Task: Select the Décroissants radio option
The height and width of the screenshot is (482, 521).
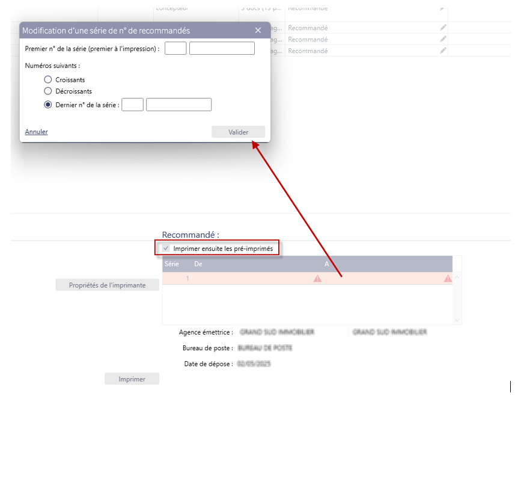Action: tap(48, 91)
